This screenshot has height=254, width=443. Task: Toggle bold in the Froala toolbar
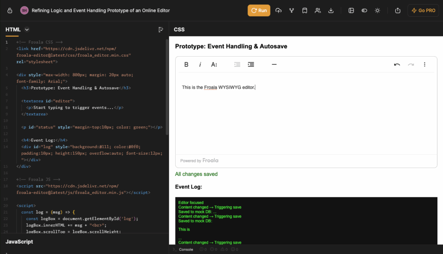coord(186,65)
